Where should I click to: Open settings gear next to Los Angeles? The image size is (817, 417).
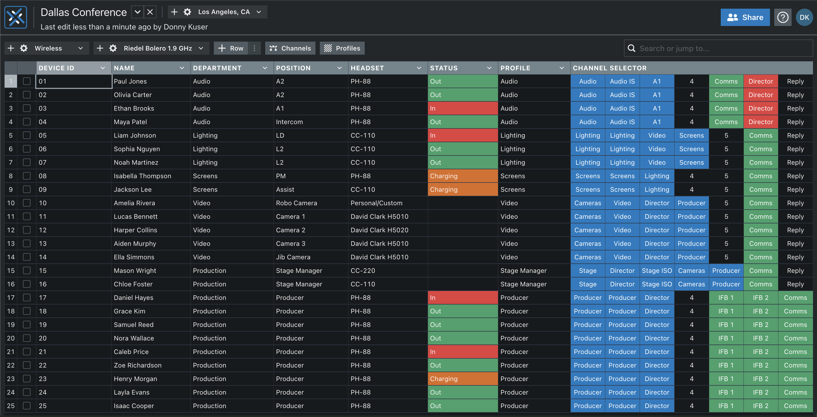point(187,12)
